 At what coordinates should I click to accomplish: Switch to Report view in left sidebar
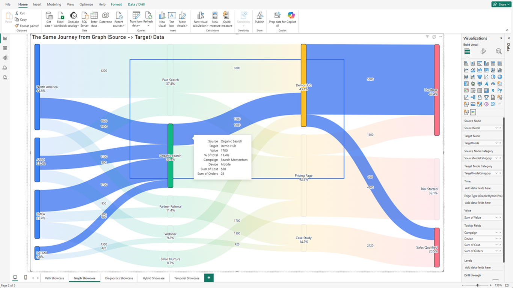[x=5, y=38]
